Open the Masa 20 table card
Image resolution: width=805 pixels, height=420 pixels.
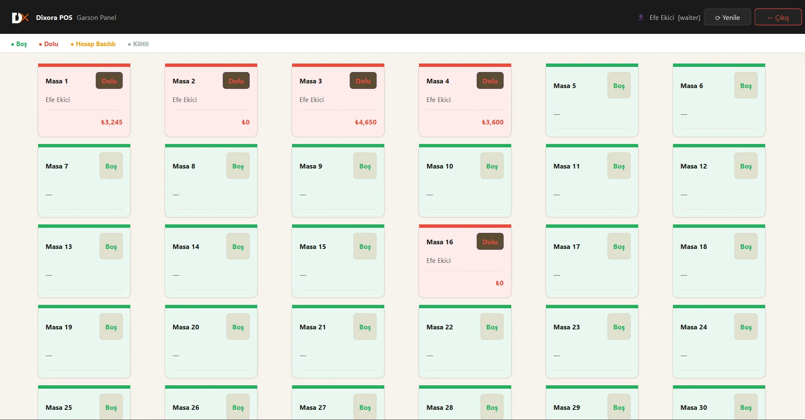(x=211, y=342)
